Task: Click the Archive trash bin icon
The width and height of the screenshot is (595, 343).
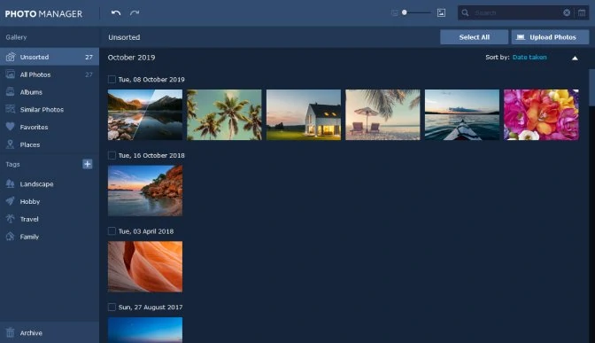Action: (11, 332)
